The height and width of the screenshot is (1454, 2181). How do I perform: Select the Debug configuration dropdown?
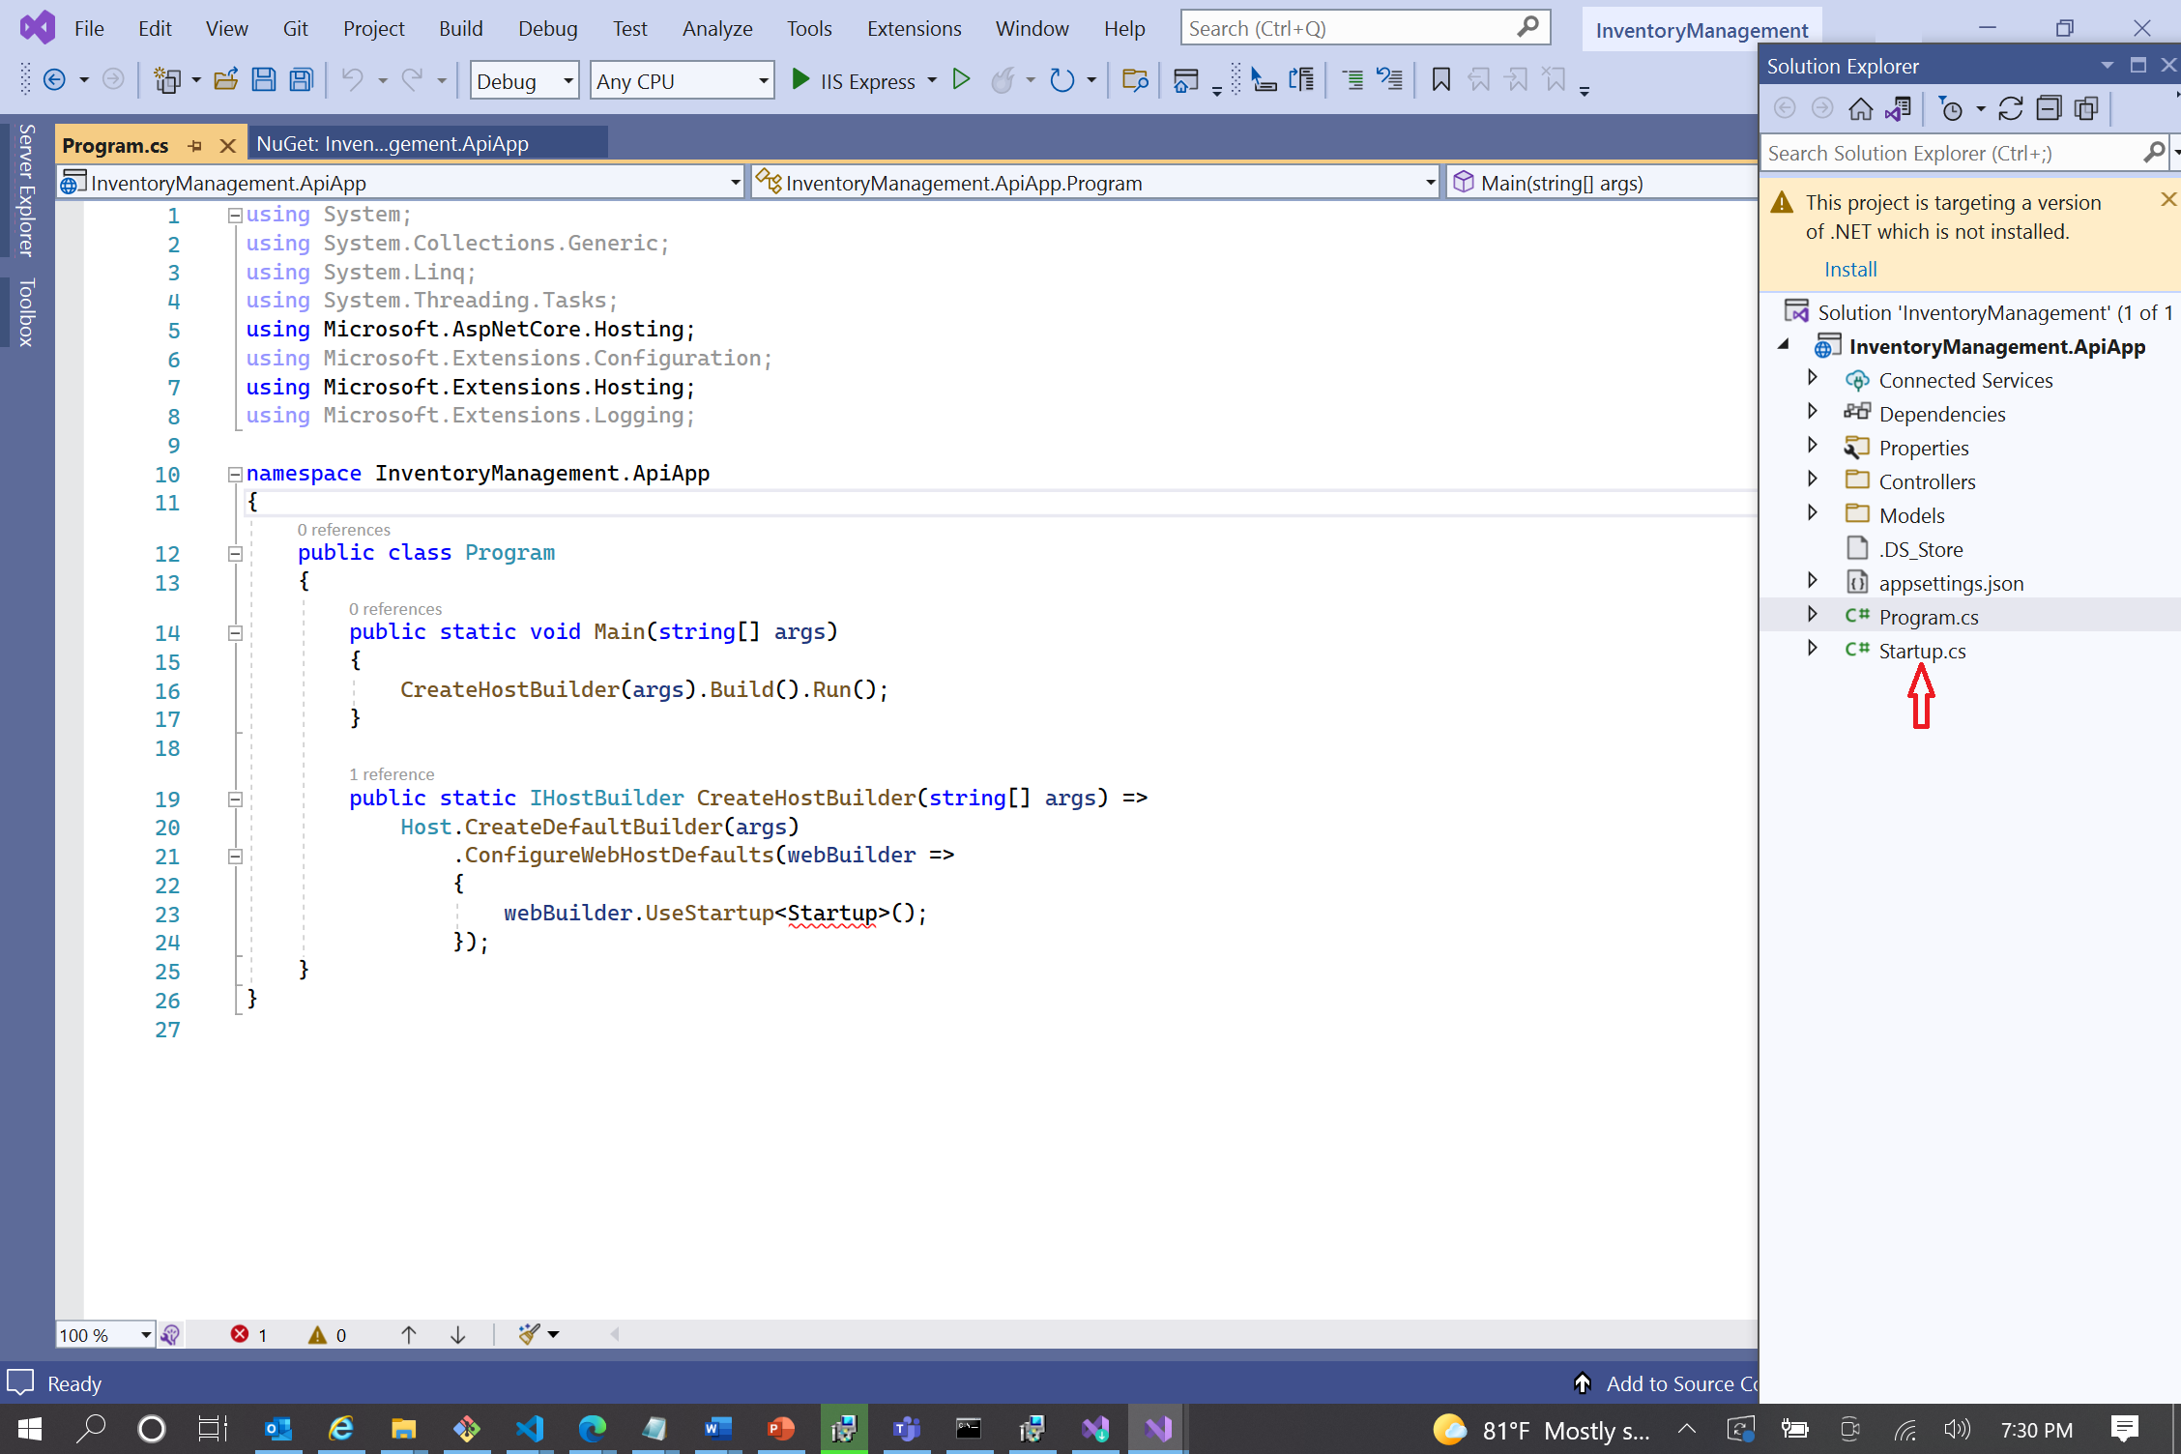(522, 79)
